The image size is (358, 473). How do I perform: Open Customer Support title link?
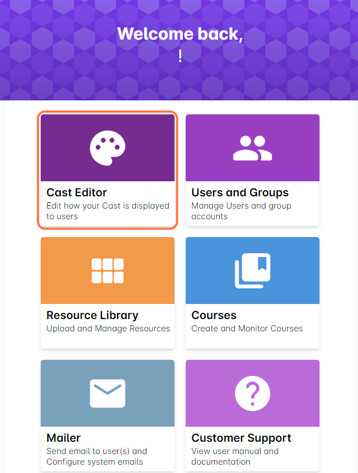coord(241,438)
